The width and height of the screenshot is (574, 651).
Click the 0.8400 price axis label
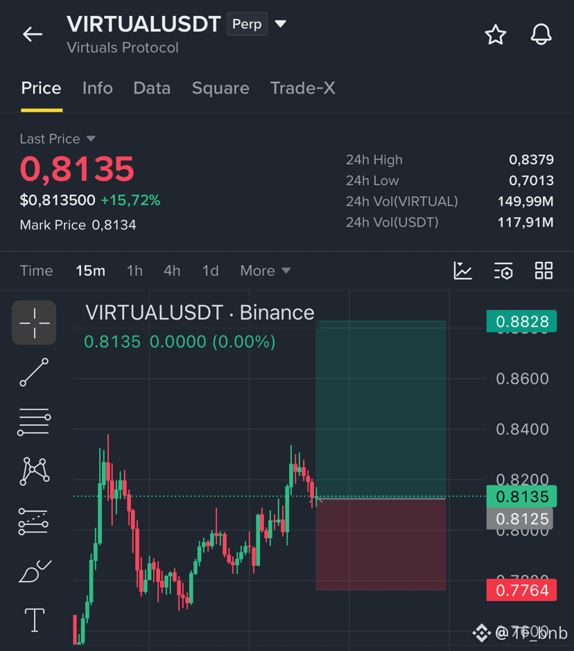(x=522, y=429)
